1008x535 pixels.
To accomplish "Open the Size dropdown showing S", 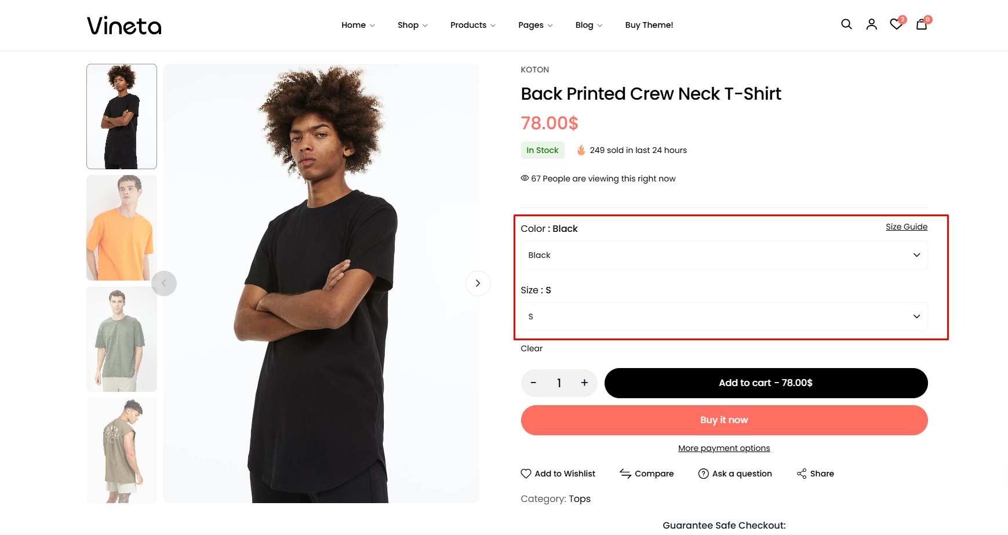I will (x=724, y=316).
